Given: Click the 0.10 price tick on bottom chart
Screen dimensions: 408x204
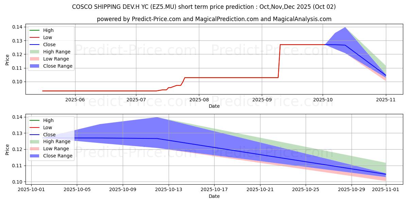Looking at the screenshot, I should pyautogui.click(x=18, y=182).
